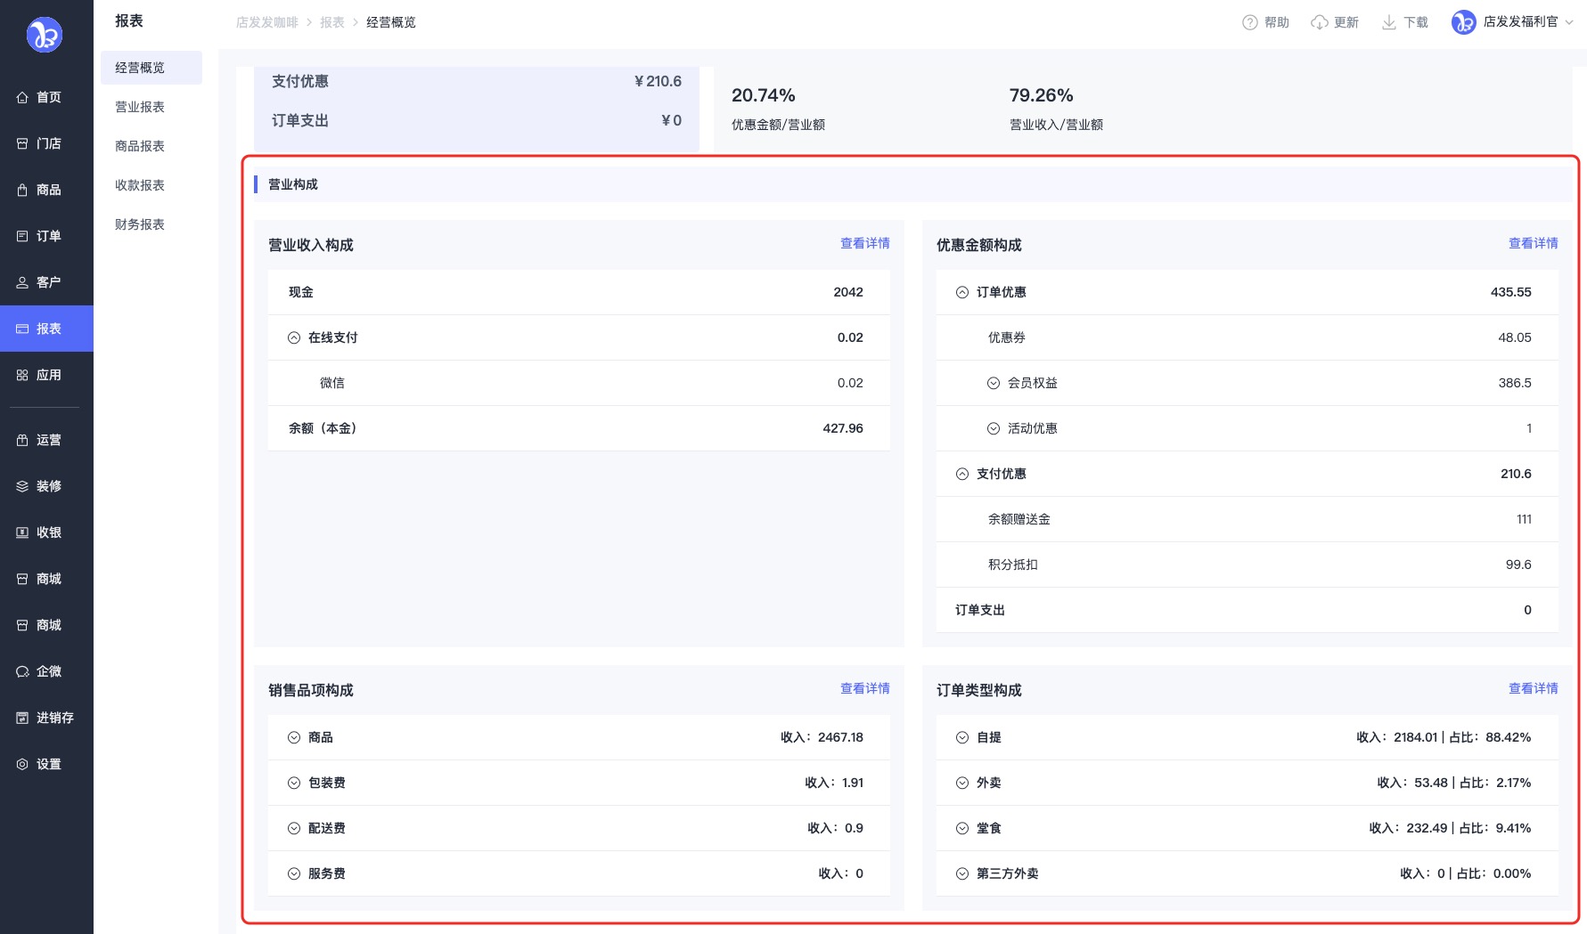Collapse the 支付优惠 row in 优惠金额构成
The height and width of the screenshot is (934, 1587).
tap(962, 475)
